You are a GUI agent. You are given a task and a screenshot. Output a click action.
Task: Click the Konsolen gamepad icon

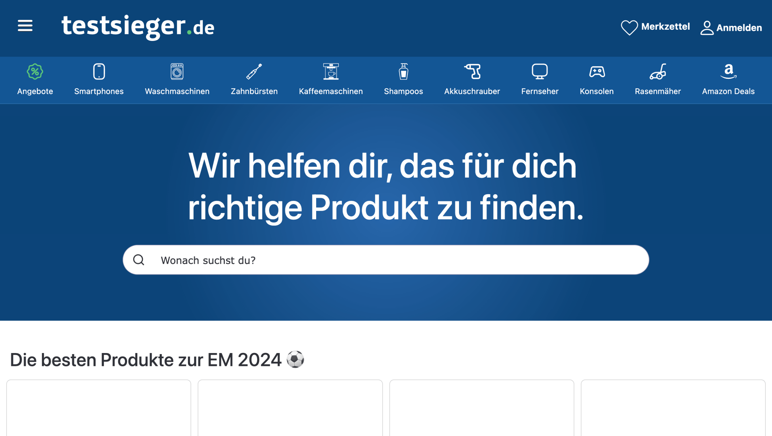[597, 71]
